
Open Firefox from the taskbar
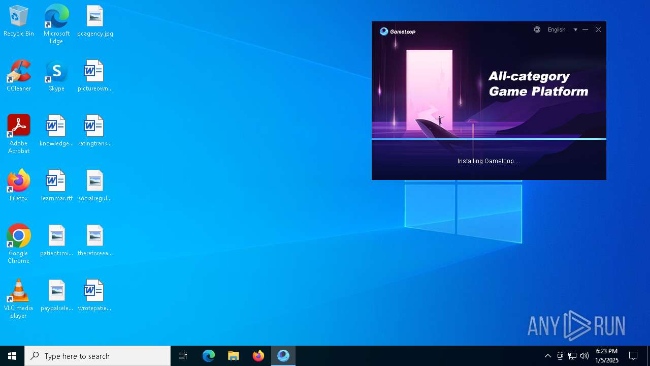[x=258, y=356]
